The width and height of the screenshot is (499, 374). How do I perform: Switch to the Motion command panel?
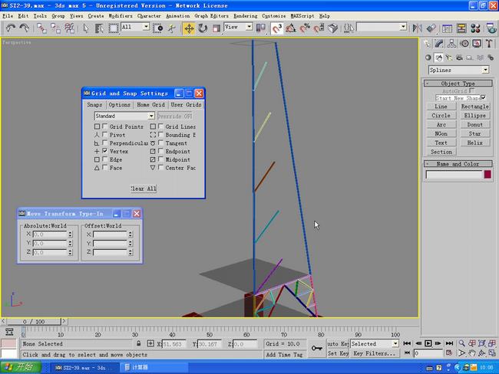464,44
